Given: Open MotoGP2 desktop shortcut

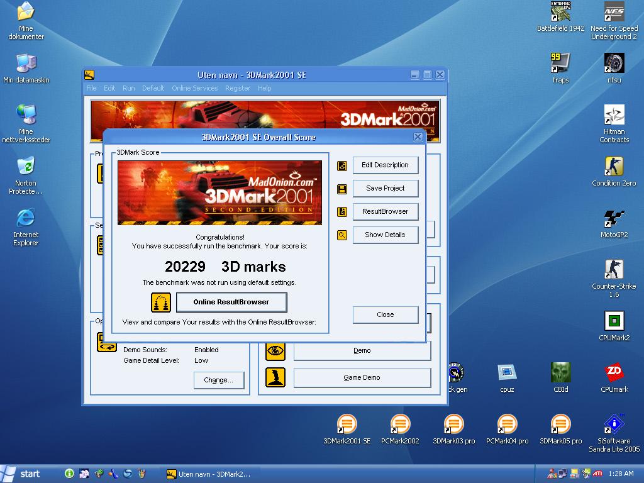Looking at the screenshot, I should coord(614,223).
